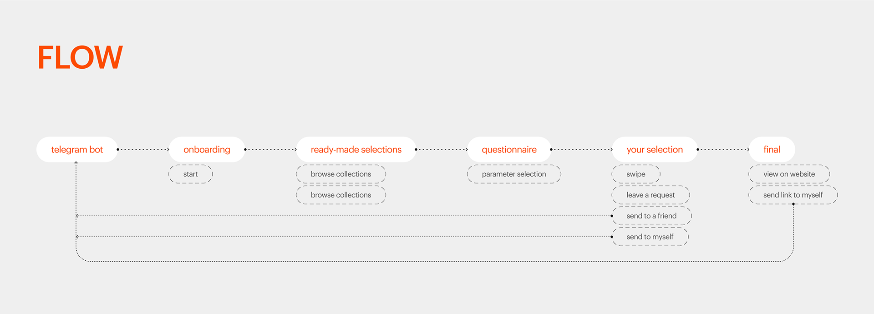874x314 pixels.
Task: Select the upper browse collections box
Action: tap(341, 174)
